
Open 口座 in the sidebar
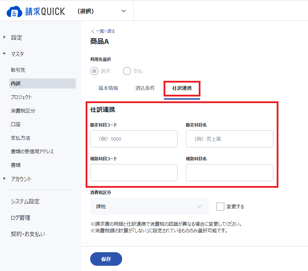pyautogui.click(x=16, y=124)
